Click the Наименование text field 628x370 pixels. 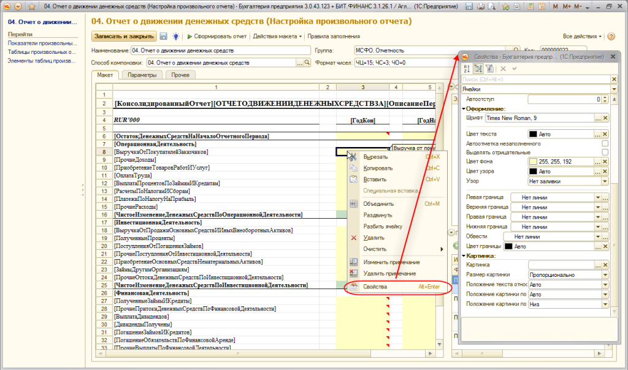pos(221,50)
